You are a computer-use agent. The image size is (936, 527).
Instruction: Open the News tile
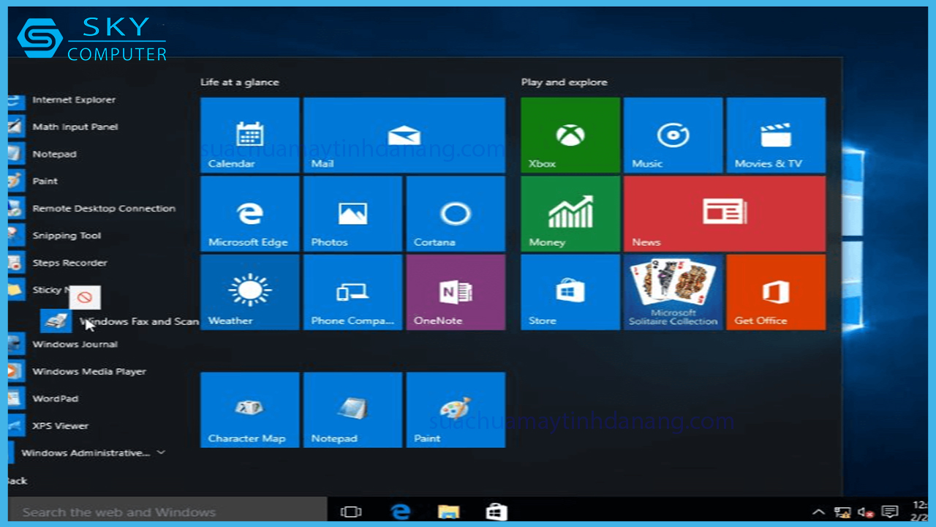725,214
